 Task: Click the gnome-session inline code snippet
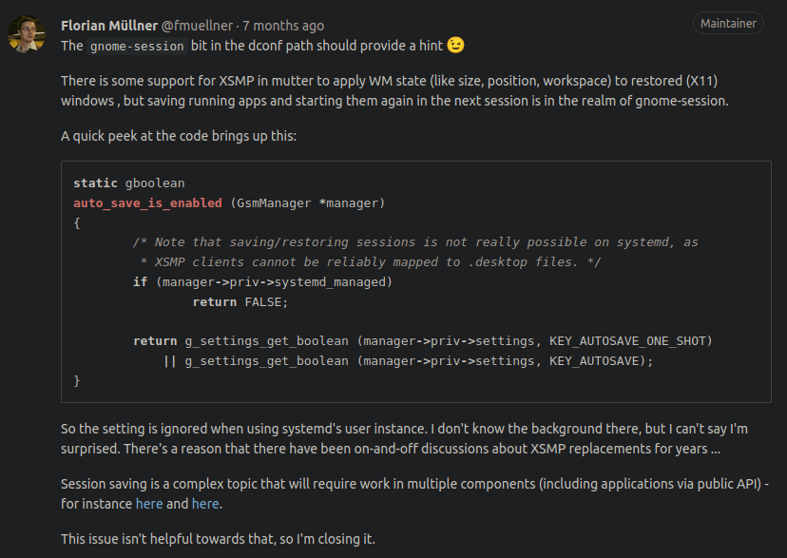pos(137,46)
